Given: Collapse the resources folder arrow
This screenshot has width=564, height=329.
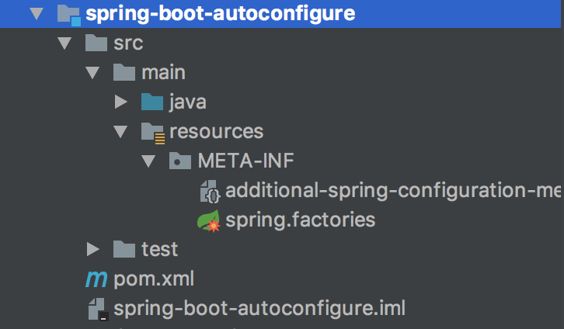Looking at the screenshot, I should pyautogui.click(x=120, y=131).
